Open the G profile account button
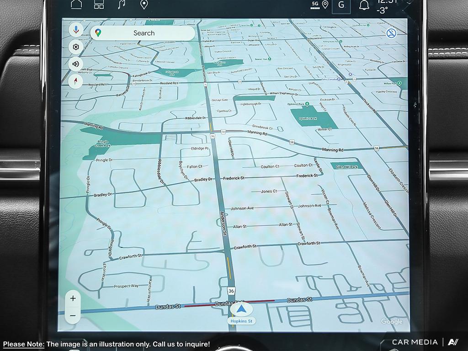Viewport: 468px width, 351px height. tap(341, 5)
